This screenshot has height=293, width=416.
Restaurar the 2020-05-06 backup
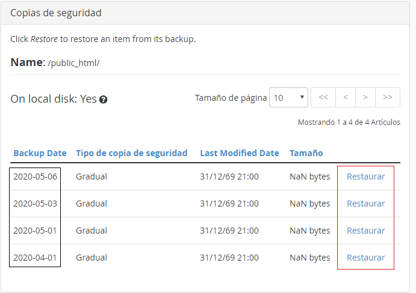(366, 177)
